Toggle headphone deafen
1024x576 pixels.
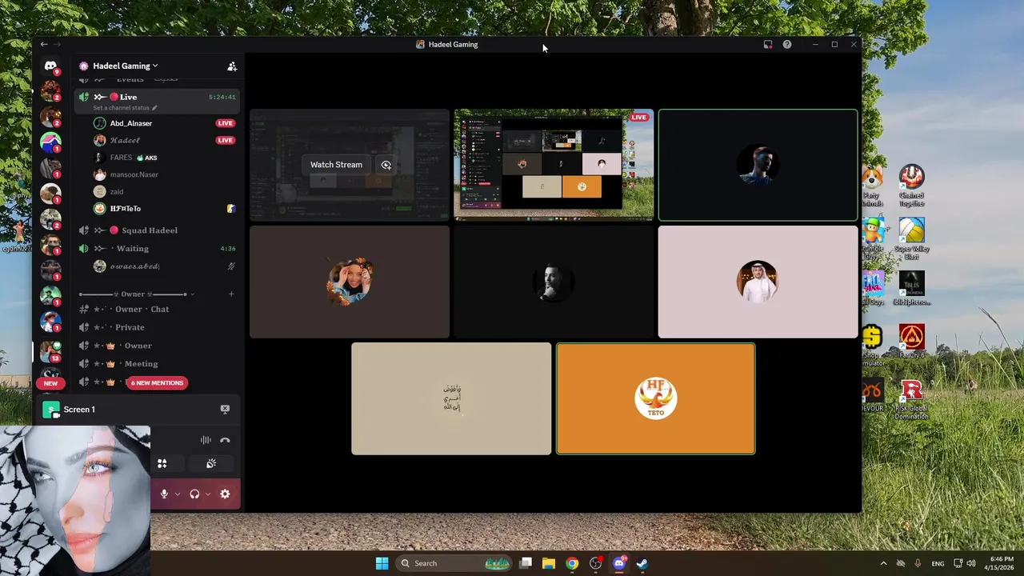(194, 494)
